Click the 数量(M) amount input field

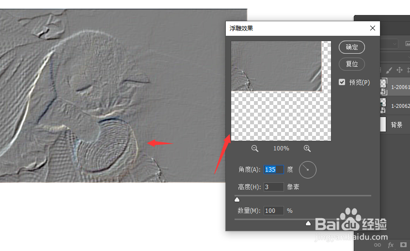[x=274, y=210]
